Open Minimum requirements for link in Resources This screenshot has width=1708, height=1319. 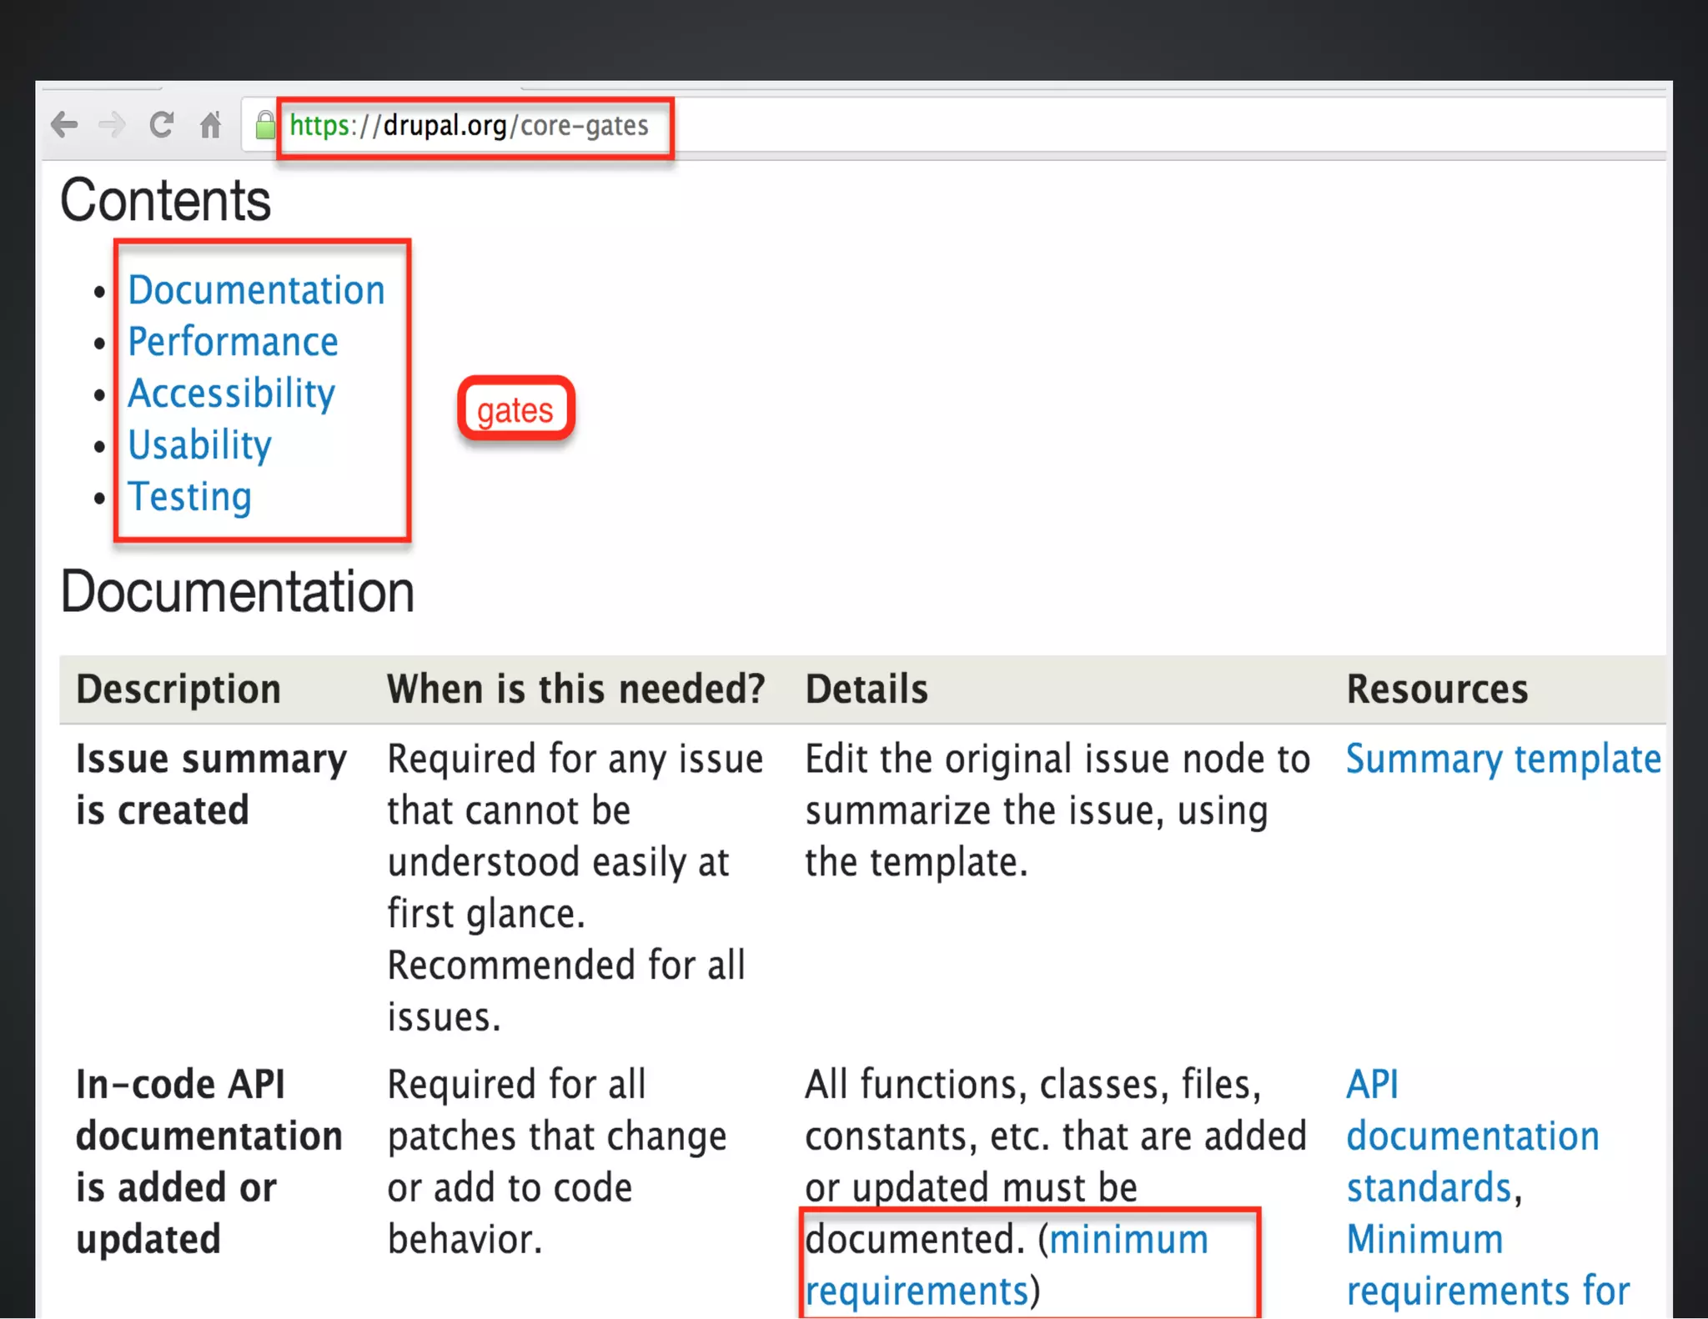[x=1487, y=1266]
